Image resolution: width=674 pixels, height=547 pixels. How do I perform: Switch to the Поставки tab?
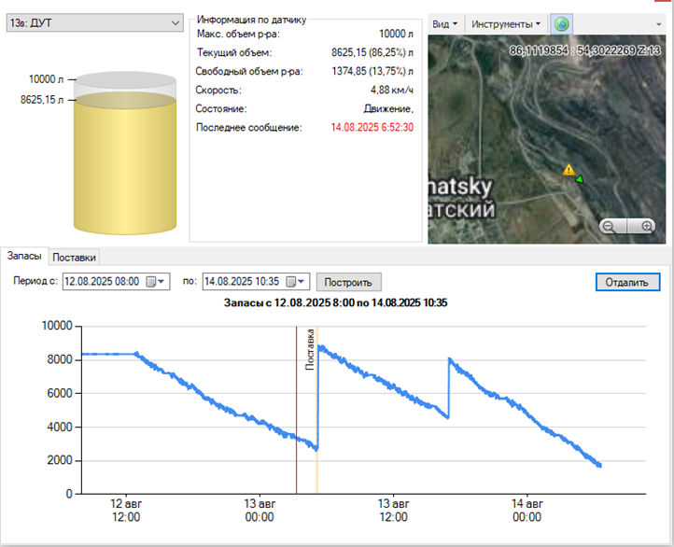pos(74,257)
